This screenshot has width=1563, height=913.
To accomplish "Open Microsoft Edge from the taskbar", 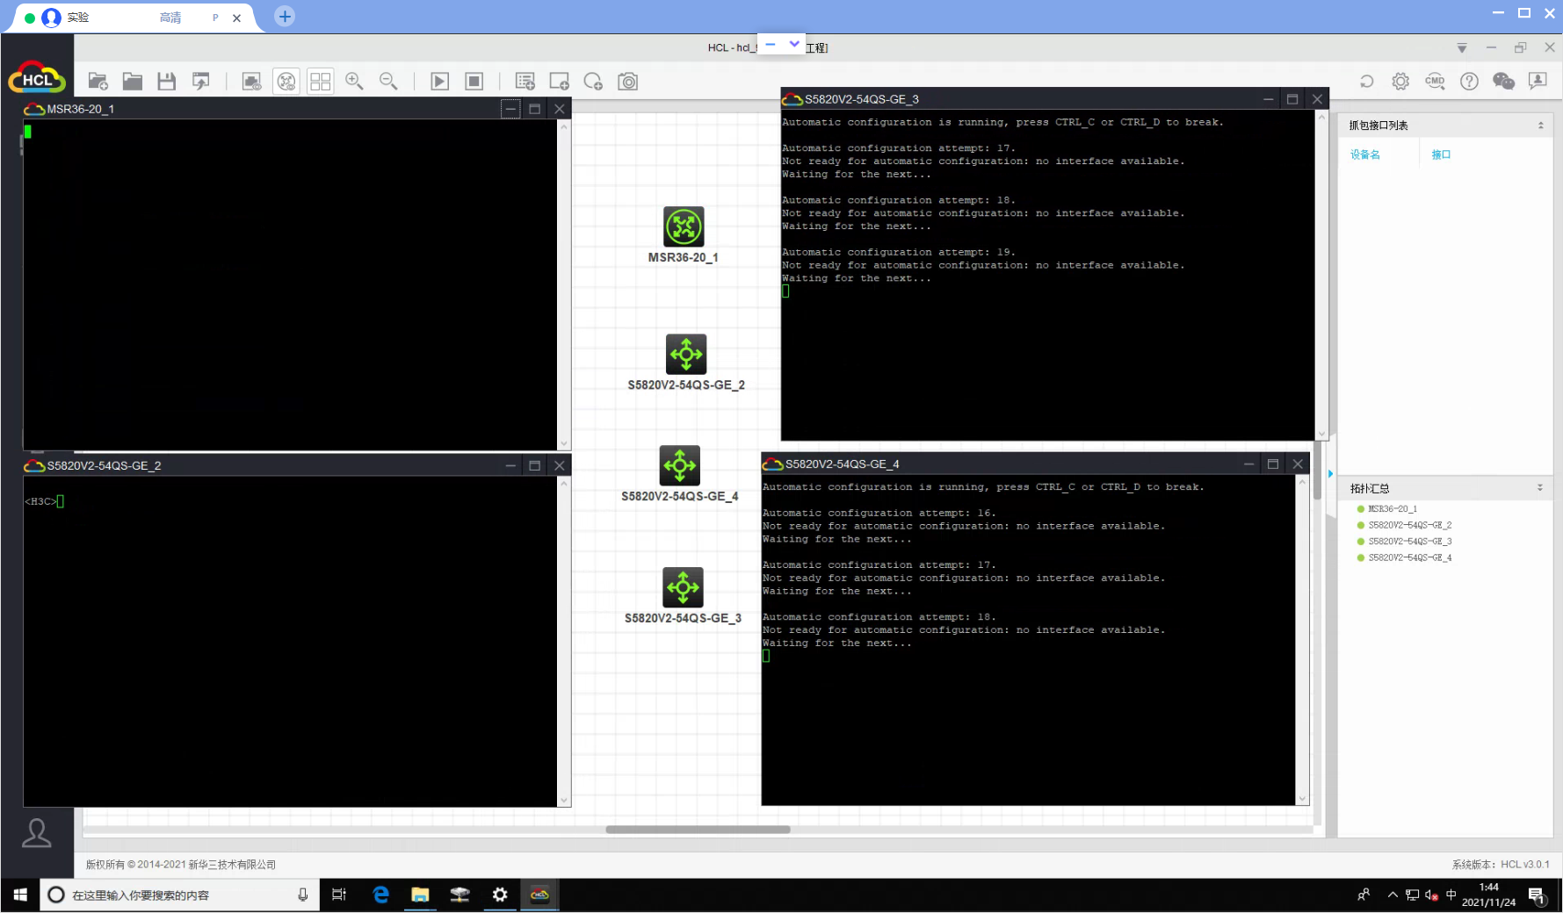I will click(380, 895).
